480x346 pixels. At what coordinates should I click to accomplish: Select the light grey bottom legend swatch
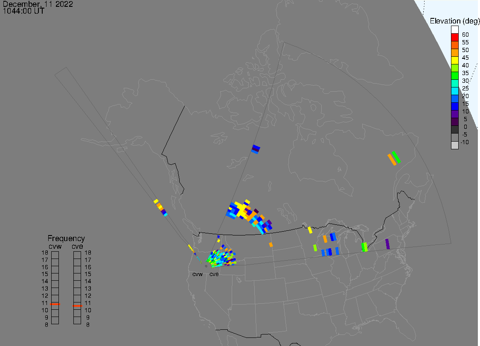coord(454,145)
